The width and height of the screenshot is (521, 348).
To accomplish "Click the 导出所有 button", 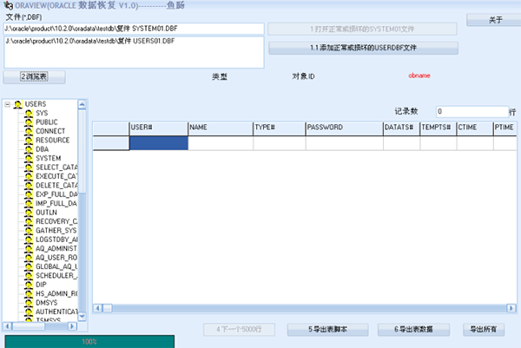I will click(484, 330).
